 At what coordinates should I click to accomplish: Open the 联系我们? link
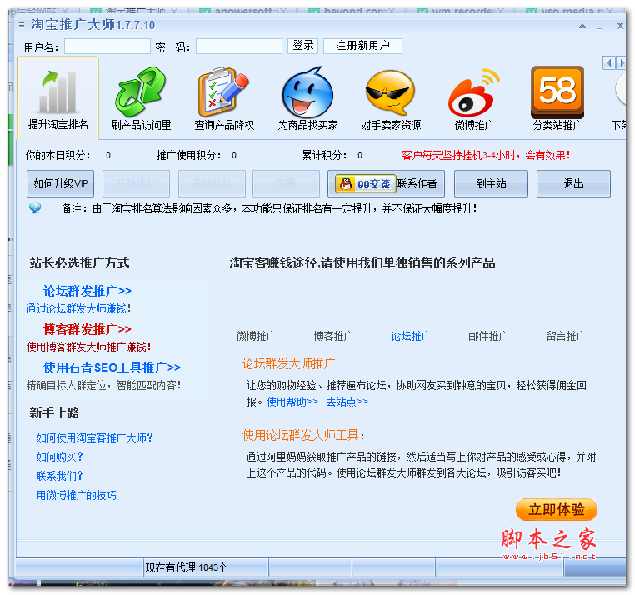tap(59, 476)
